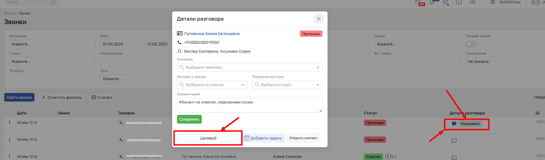Screen dimensions: 545x160
Task: Click phone icon in the second call row
Action: (121, 140)
